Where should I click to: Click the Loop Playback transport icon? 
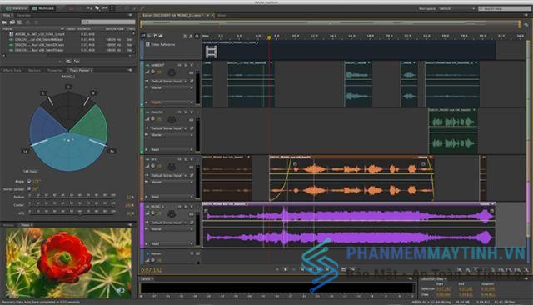344,269
